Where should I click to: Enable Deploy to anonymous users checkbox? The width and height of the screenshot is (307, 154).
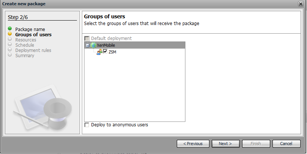coord(87,125)
